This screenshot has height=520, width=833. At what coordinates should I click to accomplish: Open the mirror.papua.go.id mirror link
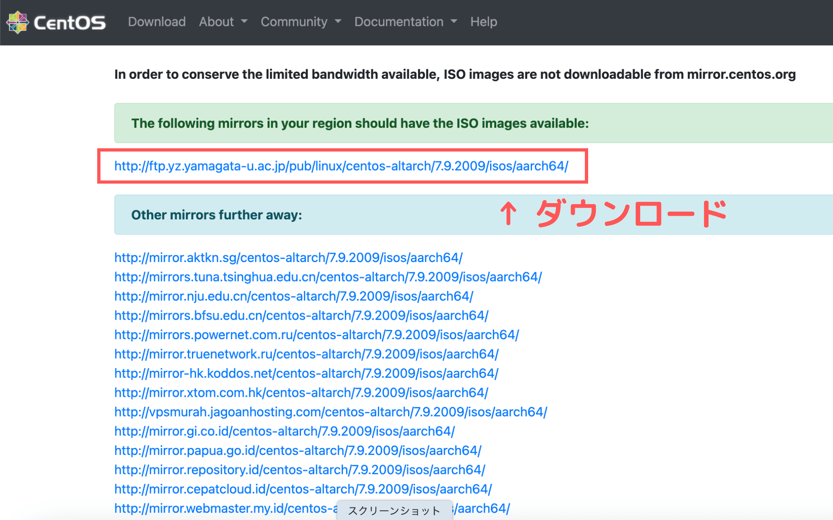(297, 451)
